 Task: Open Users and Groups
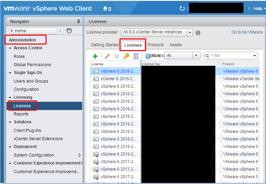click(x=31, y=81)
